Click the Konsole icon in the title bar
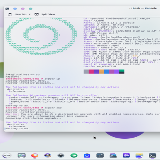 (x=7, y=9)
